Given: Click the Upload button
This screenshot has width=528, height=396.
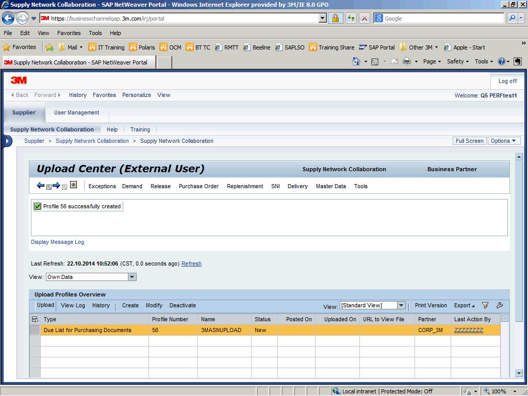Looking at the screenshot, I should tap(45, 305).
